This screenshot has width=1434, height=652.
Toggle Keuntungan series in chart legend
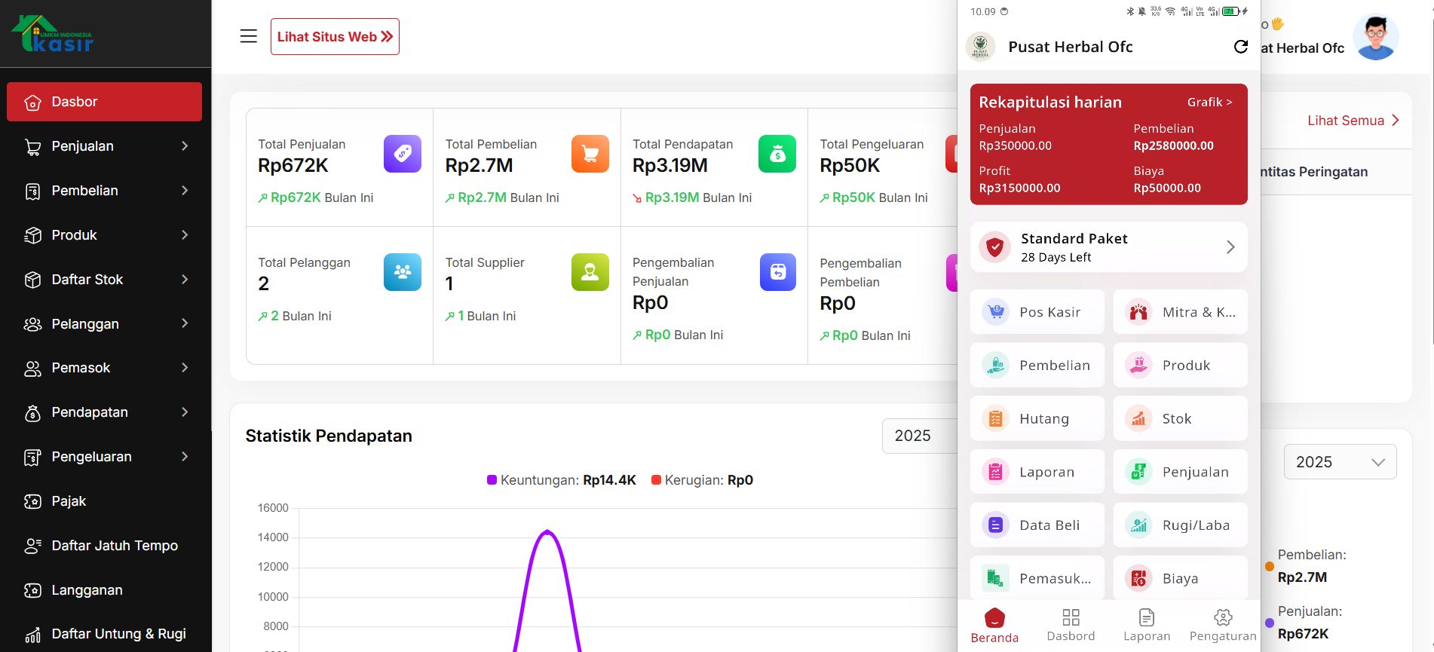[x=561, y=480]
